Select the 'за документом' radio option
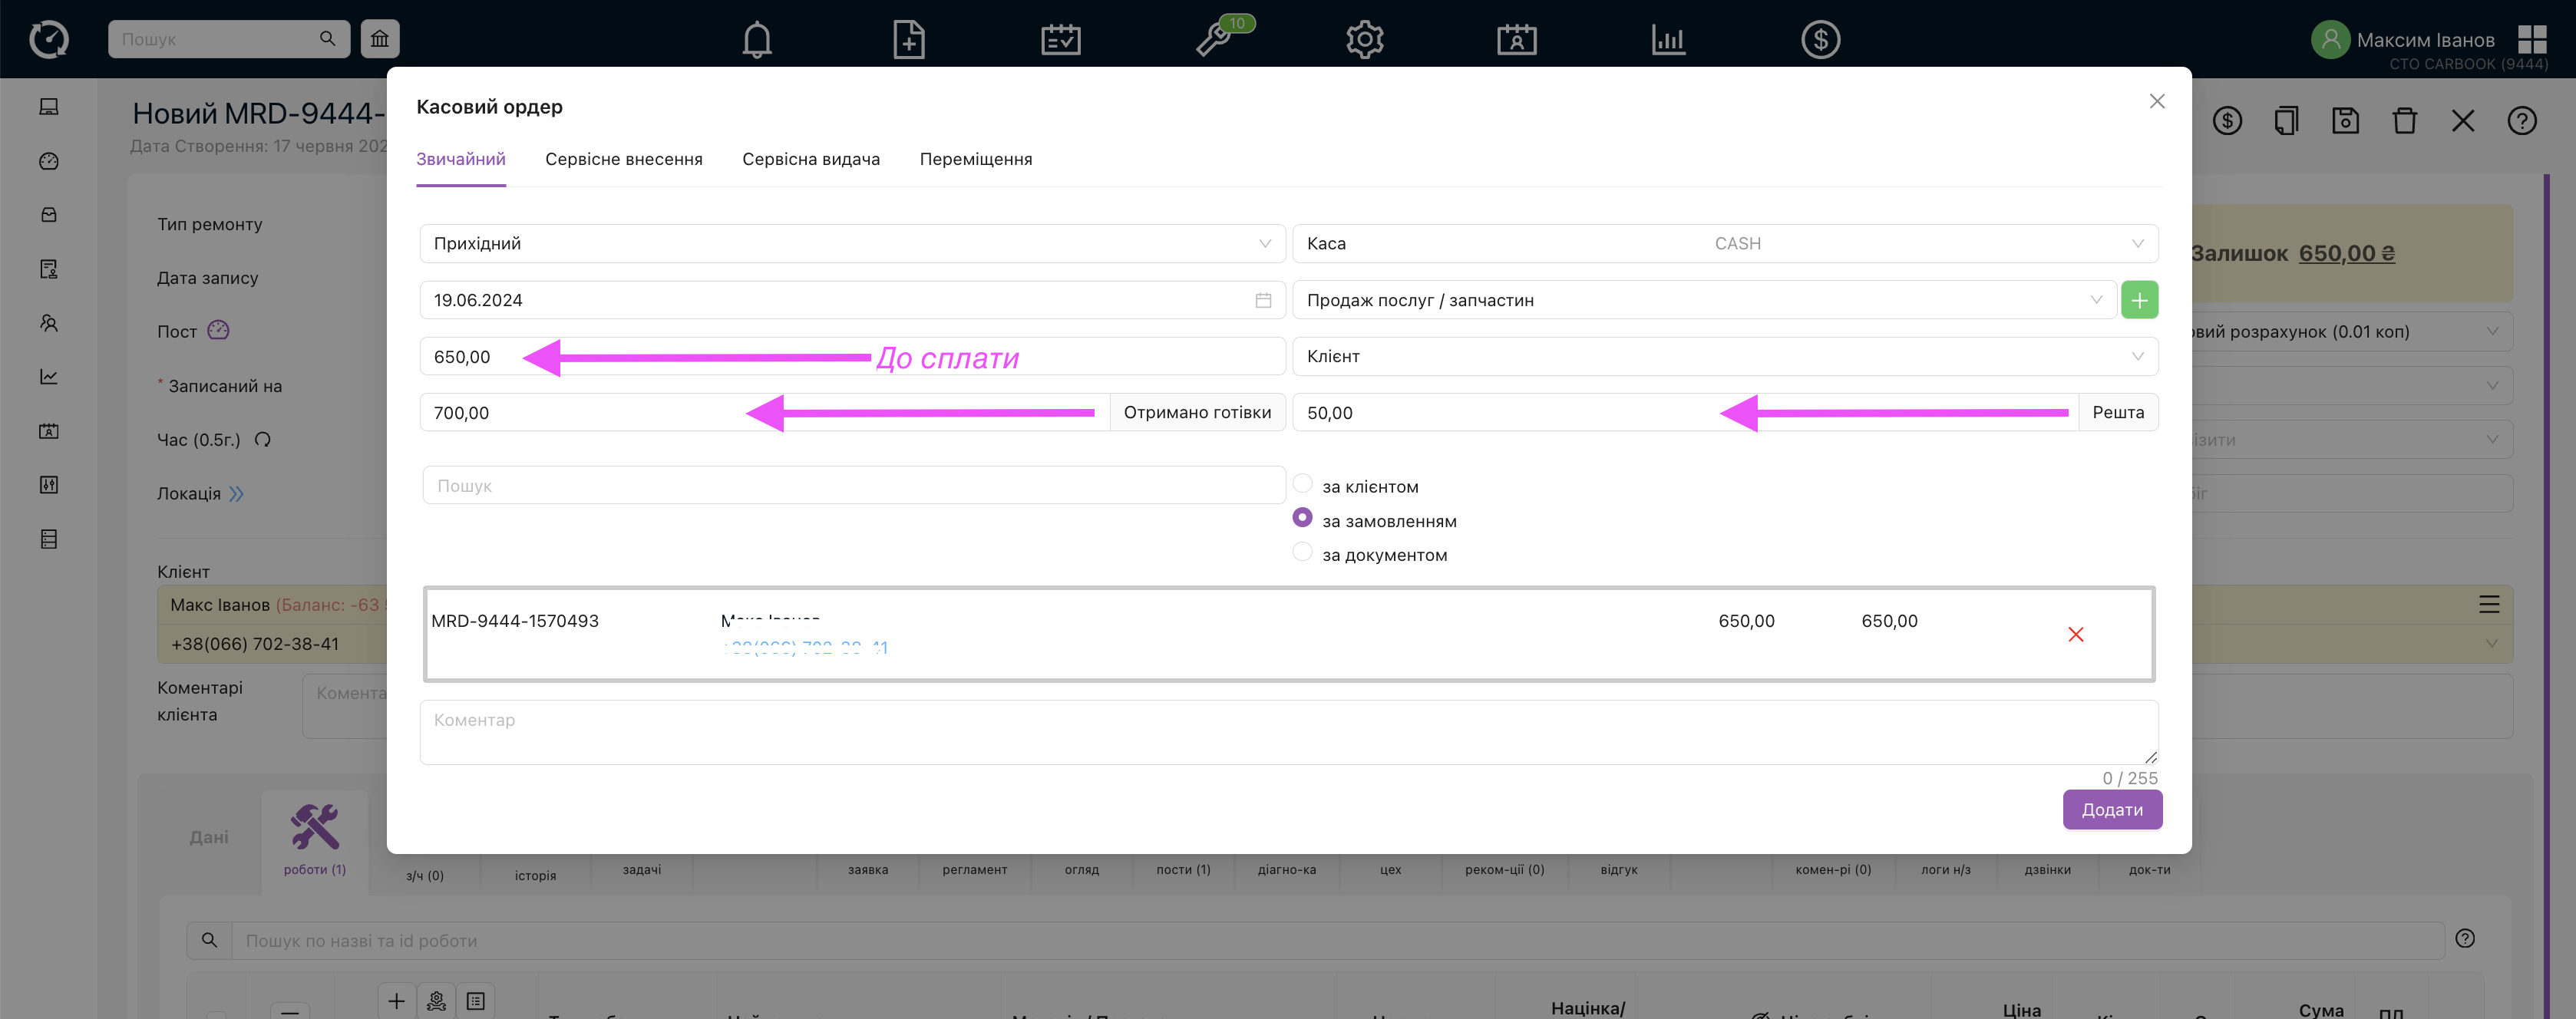 pos(1302,552)
